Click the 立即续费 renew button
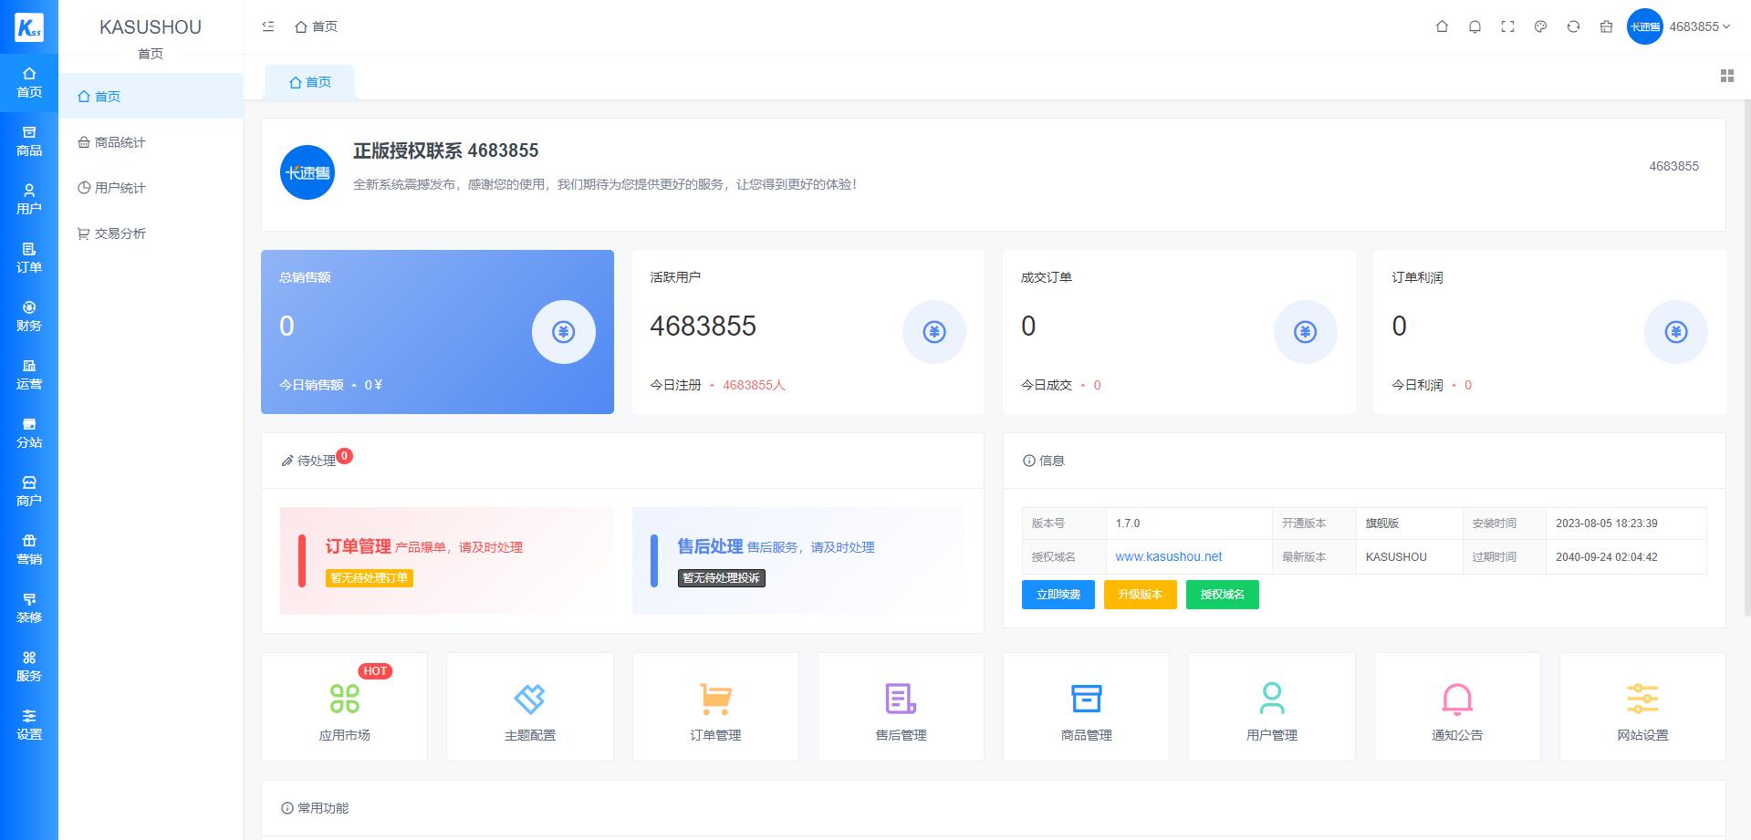This screenshot has height=840, width=1751. 1058,595
